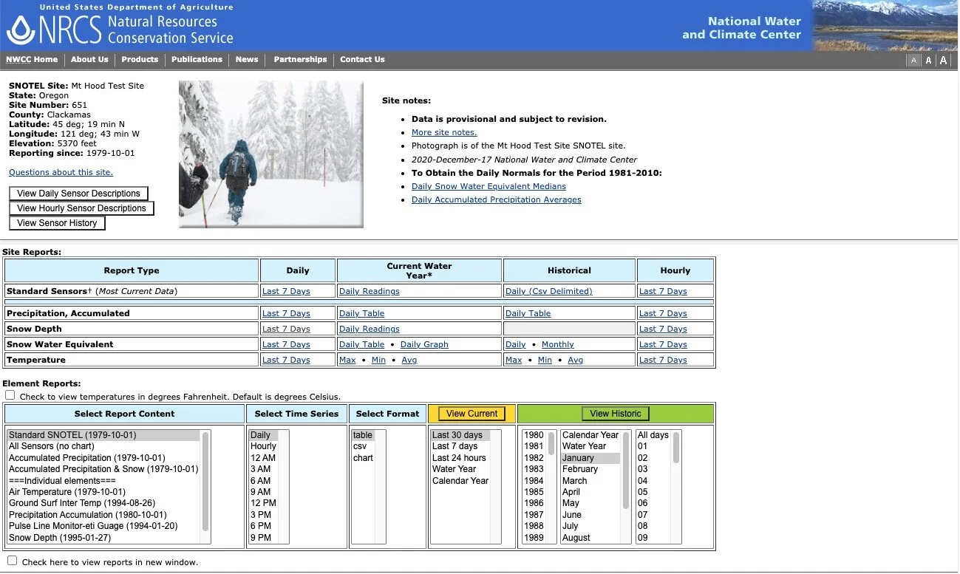Choose csv in the format list
The height and width of the screenshot is (574, 960).
coord(360,446)
